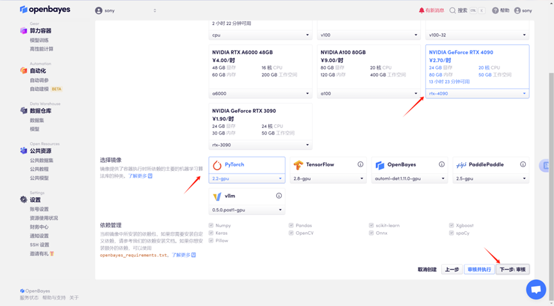The image size is (554, 306).
Task: Show info for OpenBayes image
Action: pyautogui.click(x=442, y=165)
